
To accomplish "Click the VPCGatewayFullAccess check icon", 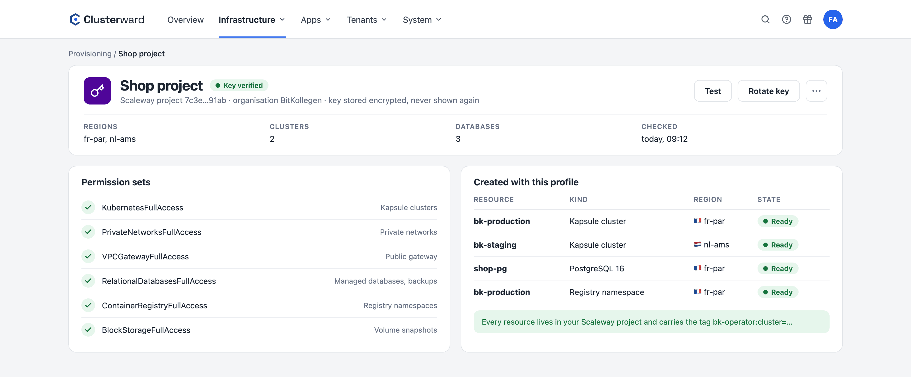I will coord(89,256).
